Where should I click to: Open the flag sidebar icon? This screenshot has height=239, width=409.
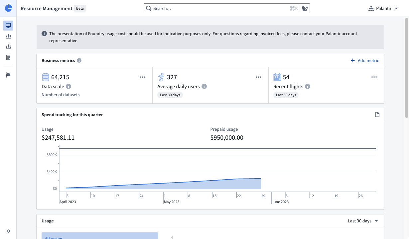[x=8, y=75]
